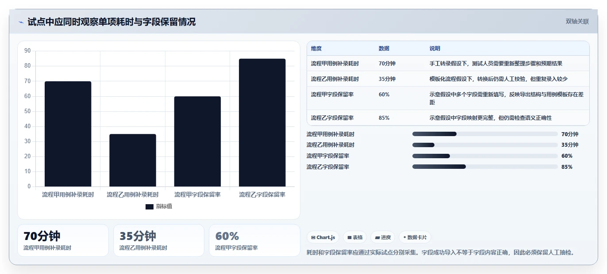This screenshot has width=607, height=274.
Task: Click the 双轴关联 label in the header
Action: click(577, 22)
